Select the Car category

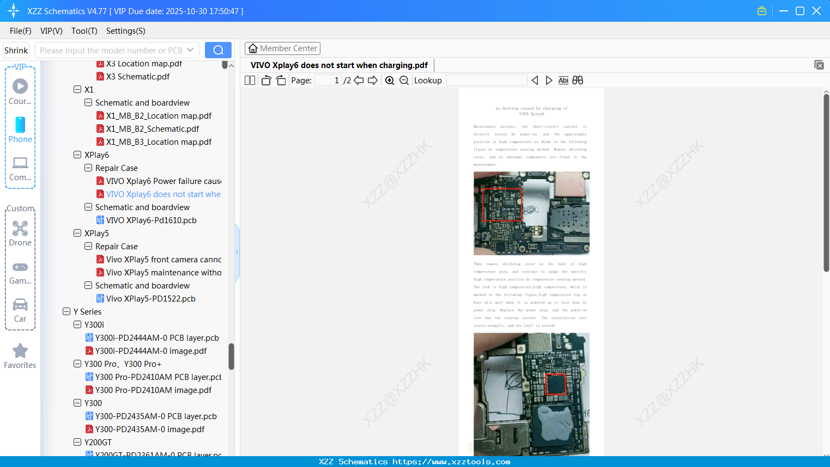(20, 309)
